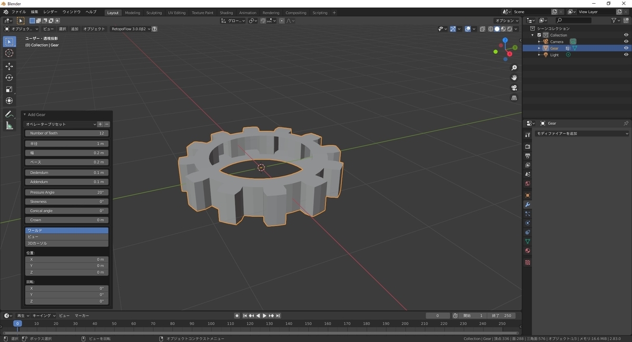The width and height of the screenshot is (632, 342).
Task: Adjust the Pressure Angle field
Action: coord(67,193)
